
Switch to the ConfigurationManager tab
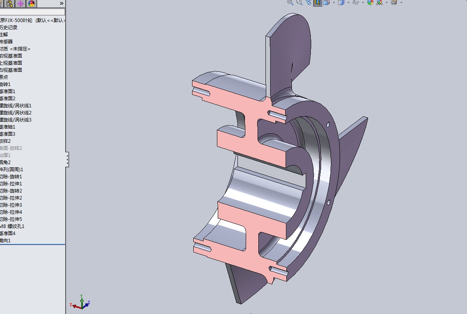click(10, 4)
